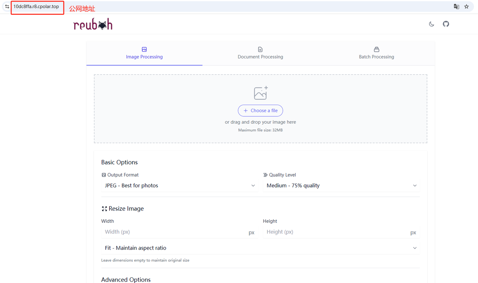Open Google Translate from the address bar
The height and width of the screenshot is (283, 478).
(456, 6)
